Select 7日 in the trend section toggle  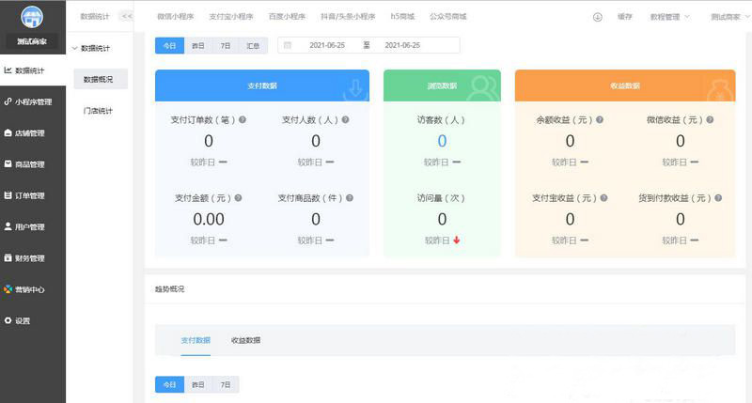click(x=226, y=384)
